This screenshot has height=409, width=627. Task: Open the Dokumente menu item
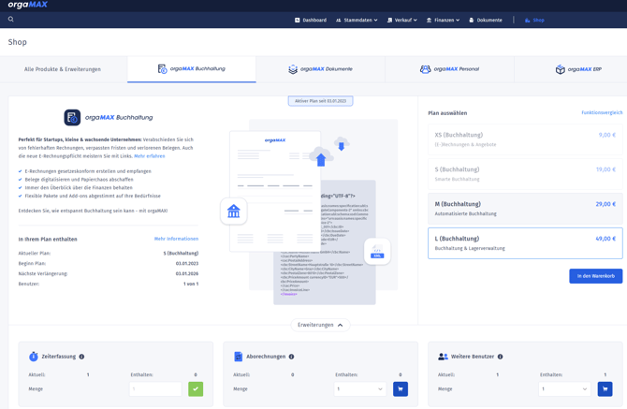486,20
